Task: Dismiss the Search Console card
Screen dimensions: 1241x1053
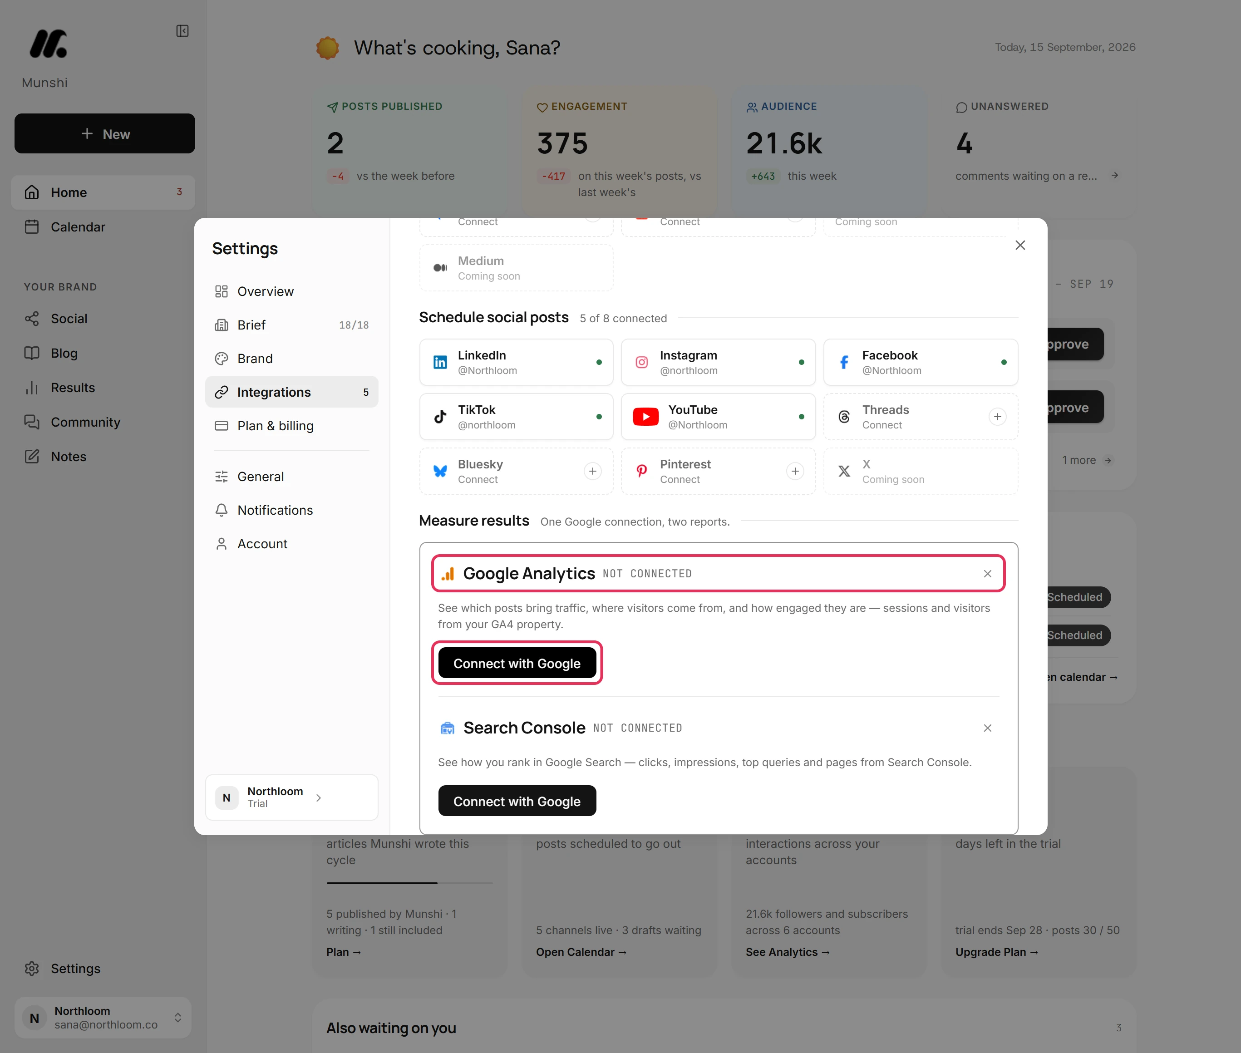Action: (987, 728)
